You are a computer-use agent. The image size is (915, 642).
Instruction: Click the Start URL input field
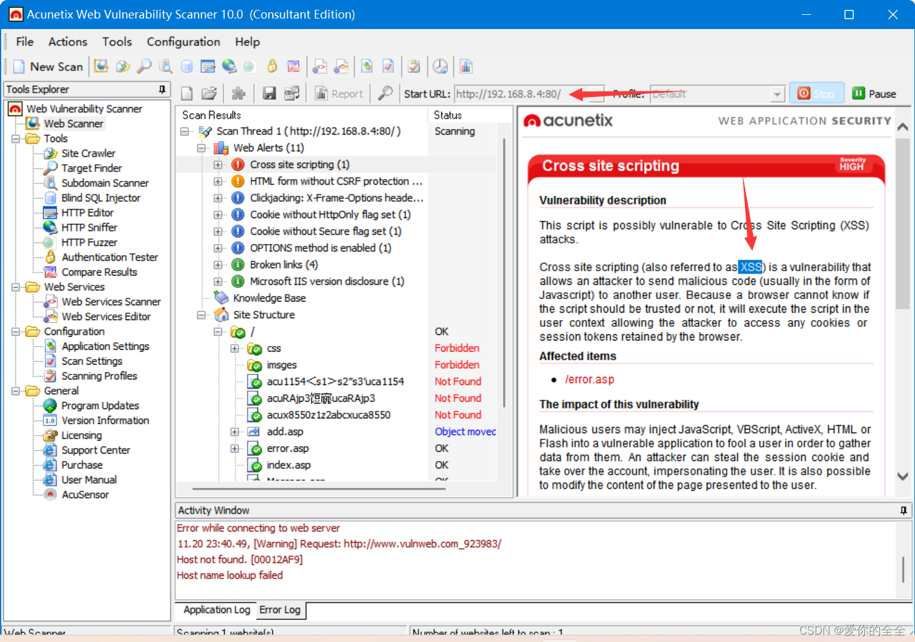pyautogui.click(x=528, y=94)
